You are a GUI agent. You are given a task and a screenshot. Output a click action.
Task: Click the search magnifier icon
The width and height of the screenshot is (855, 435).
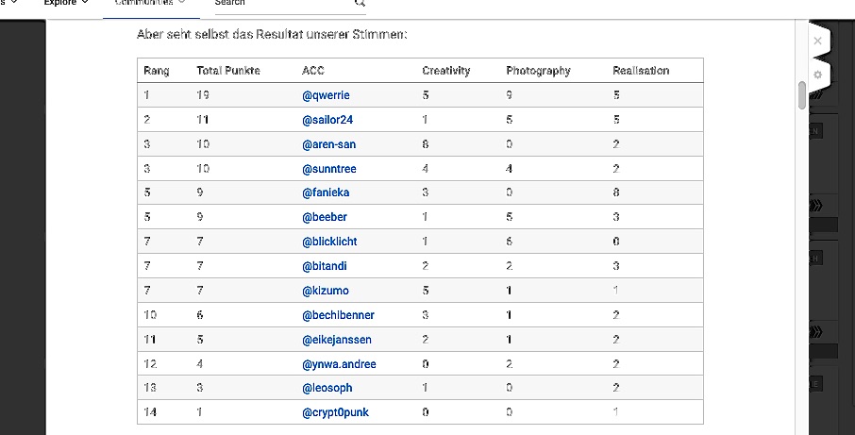[x=360, y=3]
